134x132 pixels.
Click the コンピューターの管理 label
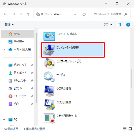click(68, 47)
